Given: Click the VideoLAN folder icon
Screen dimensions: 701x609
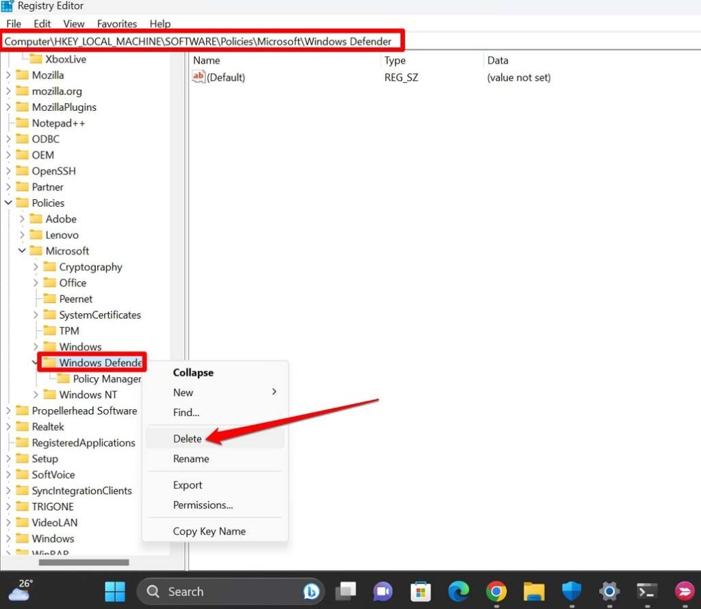Looking at the screenshot, I should point(22,522).
